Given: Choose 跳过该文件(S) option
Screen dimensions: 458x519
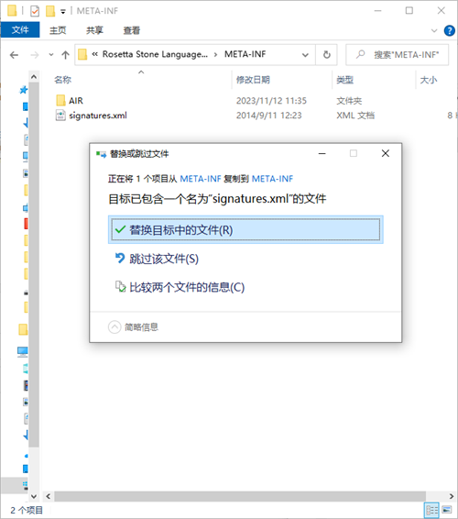Looking at the screenshot, I should pos(157,259).
